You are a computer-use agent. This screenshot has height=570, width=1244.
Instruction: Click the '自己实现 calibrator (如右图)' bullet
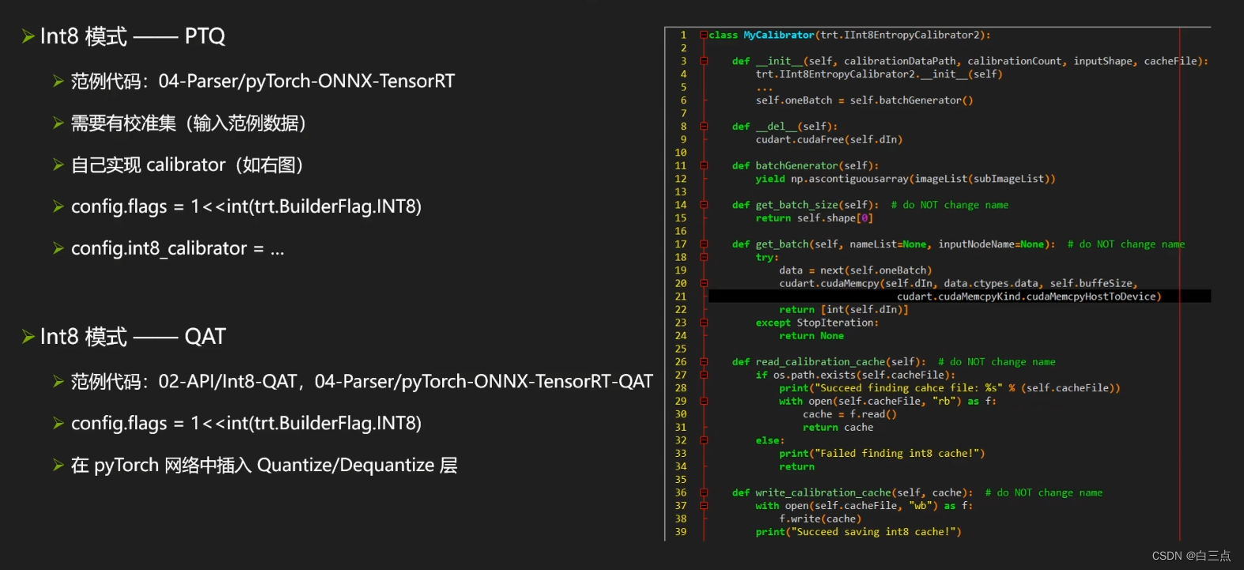187,164
